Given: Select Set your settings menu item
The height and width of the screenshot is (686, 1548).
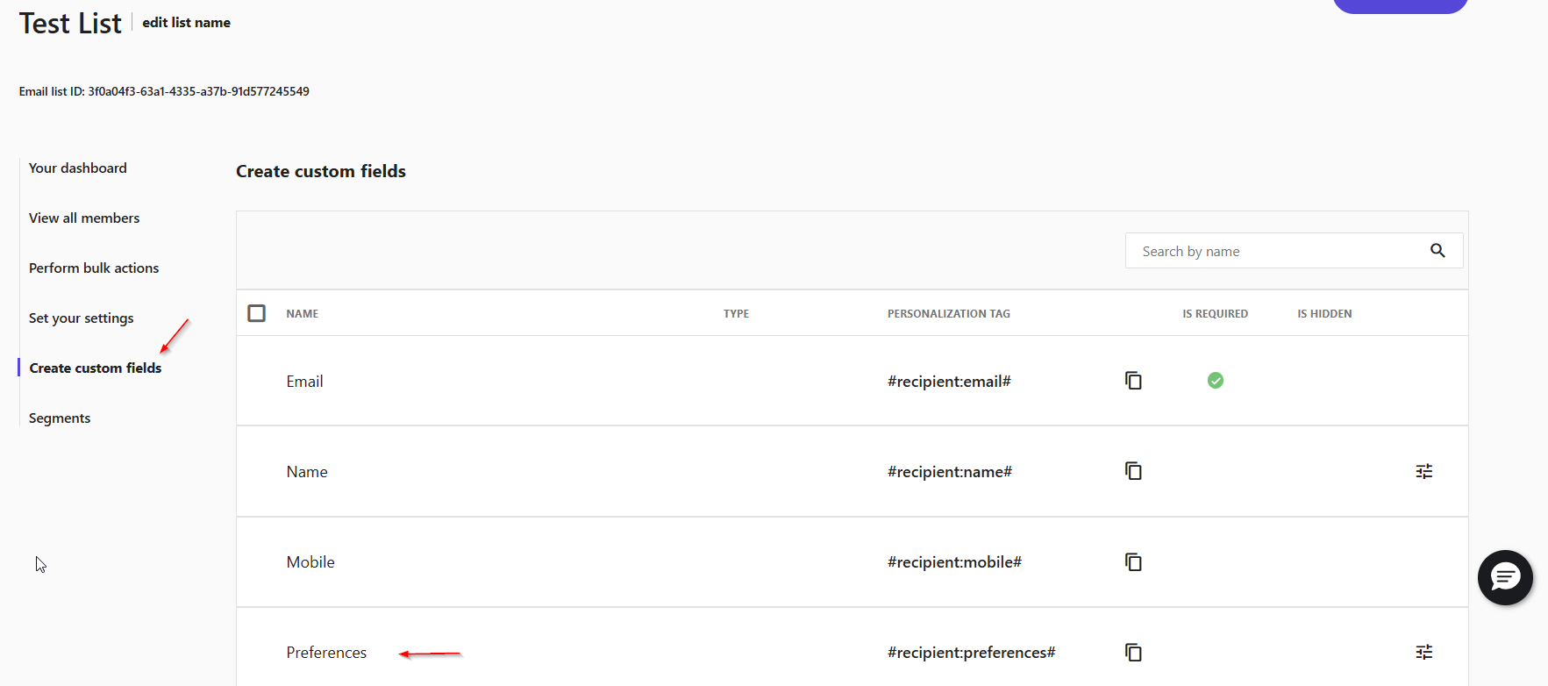Looking at the screenshot, I should pos(82,318).
